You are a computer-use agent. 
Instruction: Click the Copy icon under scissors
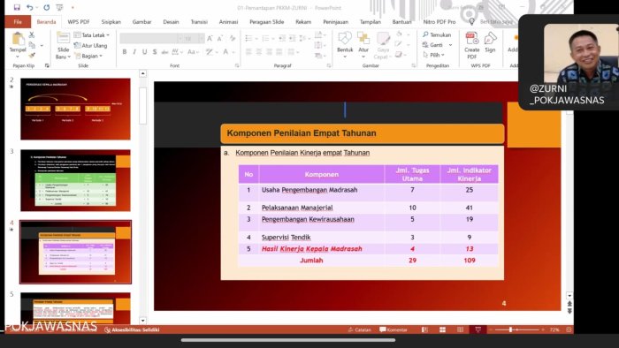[32, 45]
